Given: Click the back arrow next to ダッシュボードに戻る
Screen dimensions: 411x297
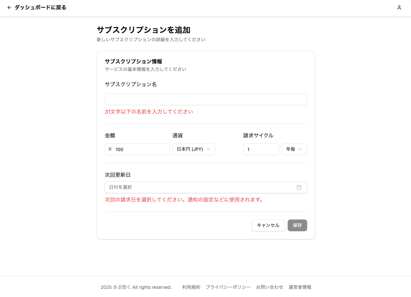Looking at the screenshot, I should [x=9, y=7].
